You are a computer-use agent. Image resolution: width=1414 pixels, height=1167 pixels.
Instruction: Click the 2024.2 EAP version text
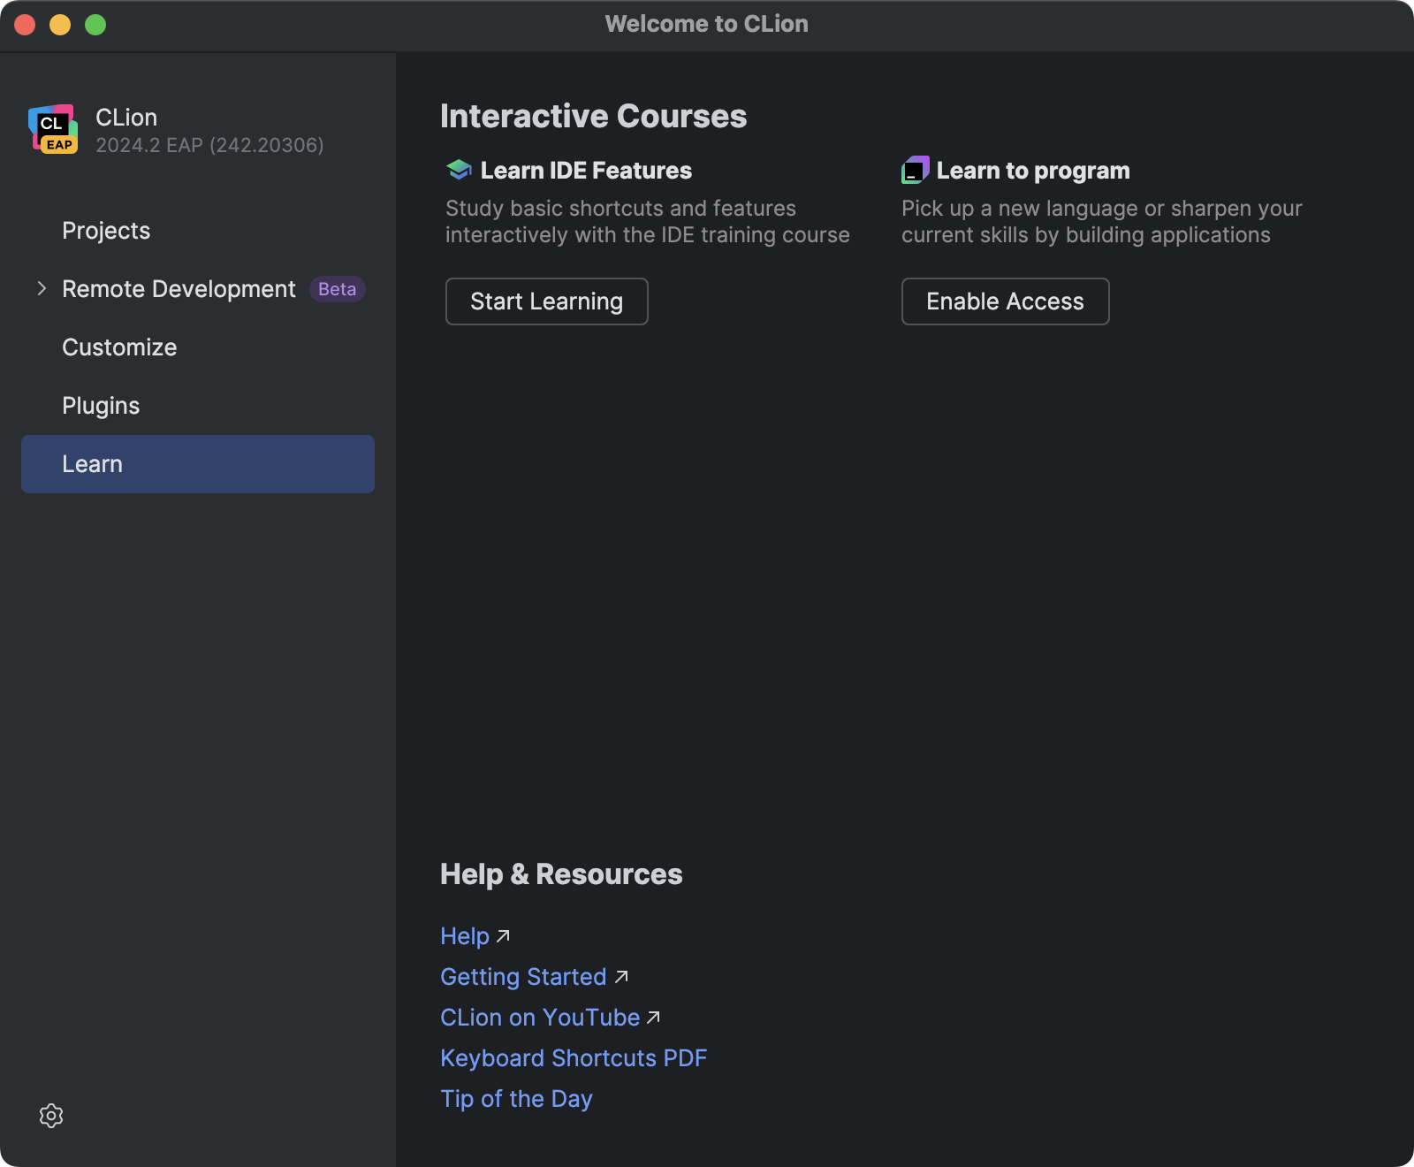(x=209, y=145)
